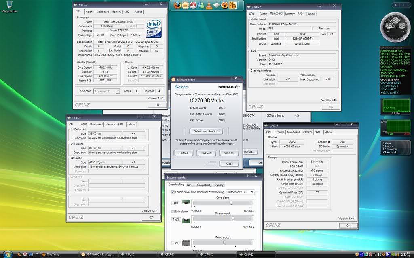The height and width of the screenshot is (258, 414).
Task: Open SPD tab in the CPU-Z Memory window
Action: 317,132
